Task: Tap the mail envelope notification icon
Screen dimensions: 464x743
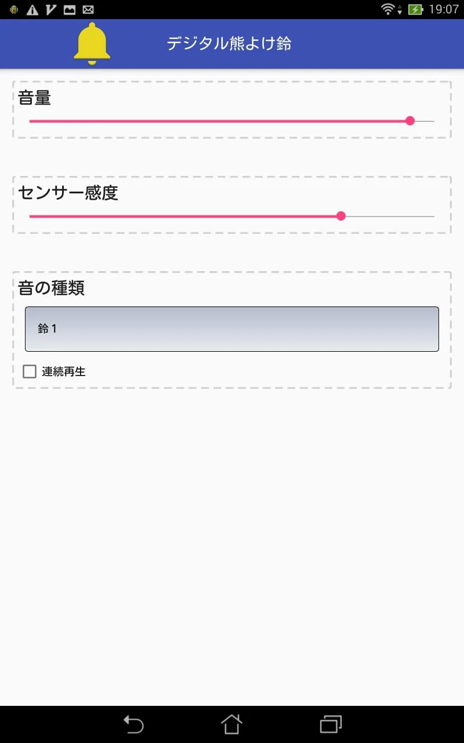Action: pos(88,10)
